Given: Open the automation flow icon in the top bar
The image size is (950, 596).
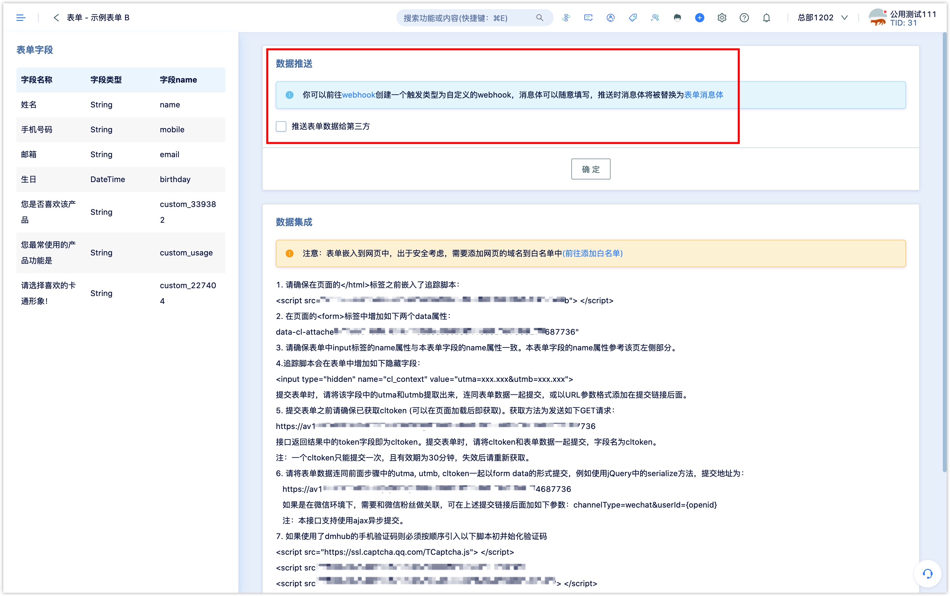Looking at the screenshot, I should (x=566, y=18).
